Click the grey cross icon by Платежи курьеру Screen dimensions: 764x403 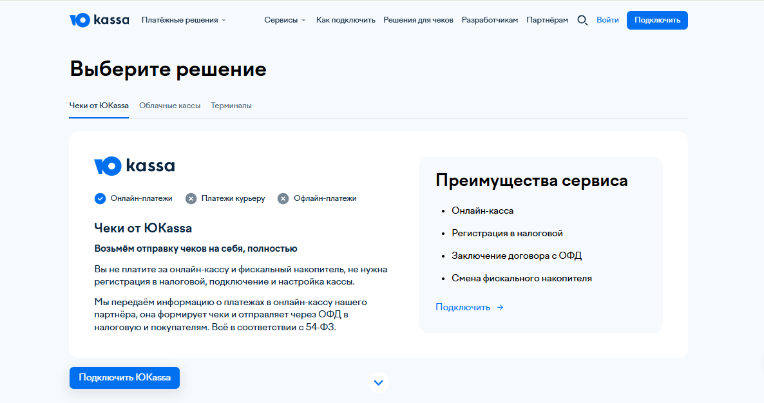click(191, 198)
